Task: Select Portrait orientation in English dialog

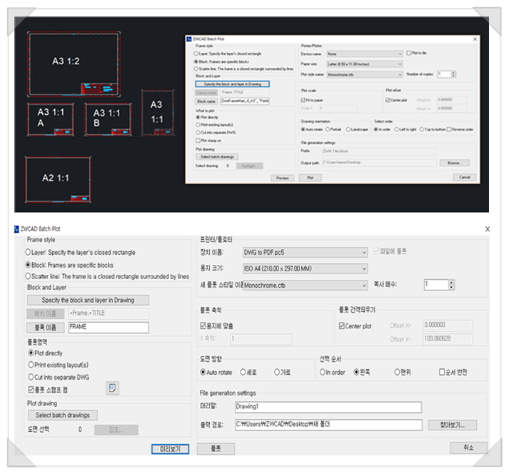Action: (333, 129)
